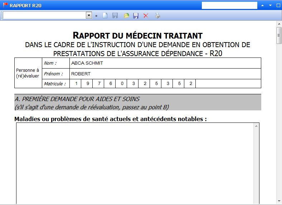Click the up triangle in the title bar
The width and height of the screenshot is (282, 205).
point(262,6)
